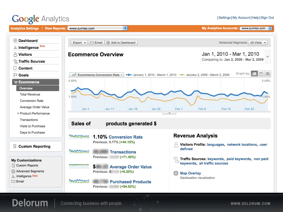The image size is (283, 212).
Task: Click the Transactions metric link
Action: pyautogui.click(x=123, y=152)
